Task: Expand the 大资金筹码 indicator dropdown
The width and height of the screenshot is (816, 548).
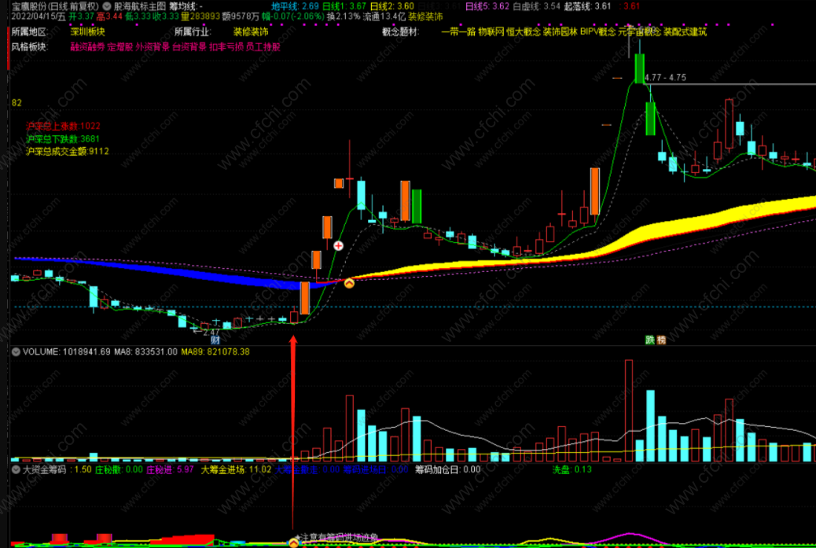Action: click(x=16, y=469)
